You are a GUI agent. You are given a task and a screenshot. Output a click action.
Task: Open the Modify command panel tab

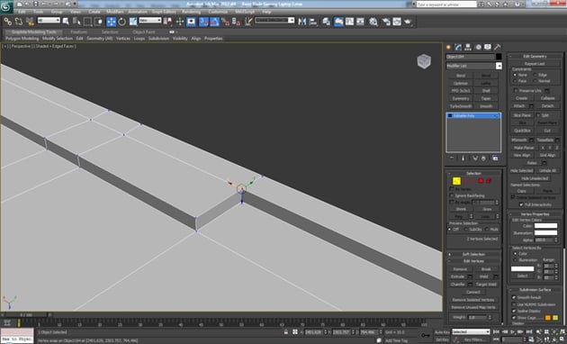pos(458,47)
